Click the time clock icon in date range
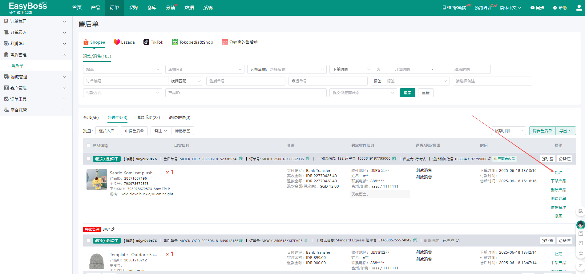This screenshot has width=585, height=274. pos(379,69)
